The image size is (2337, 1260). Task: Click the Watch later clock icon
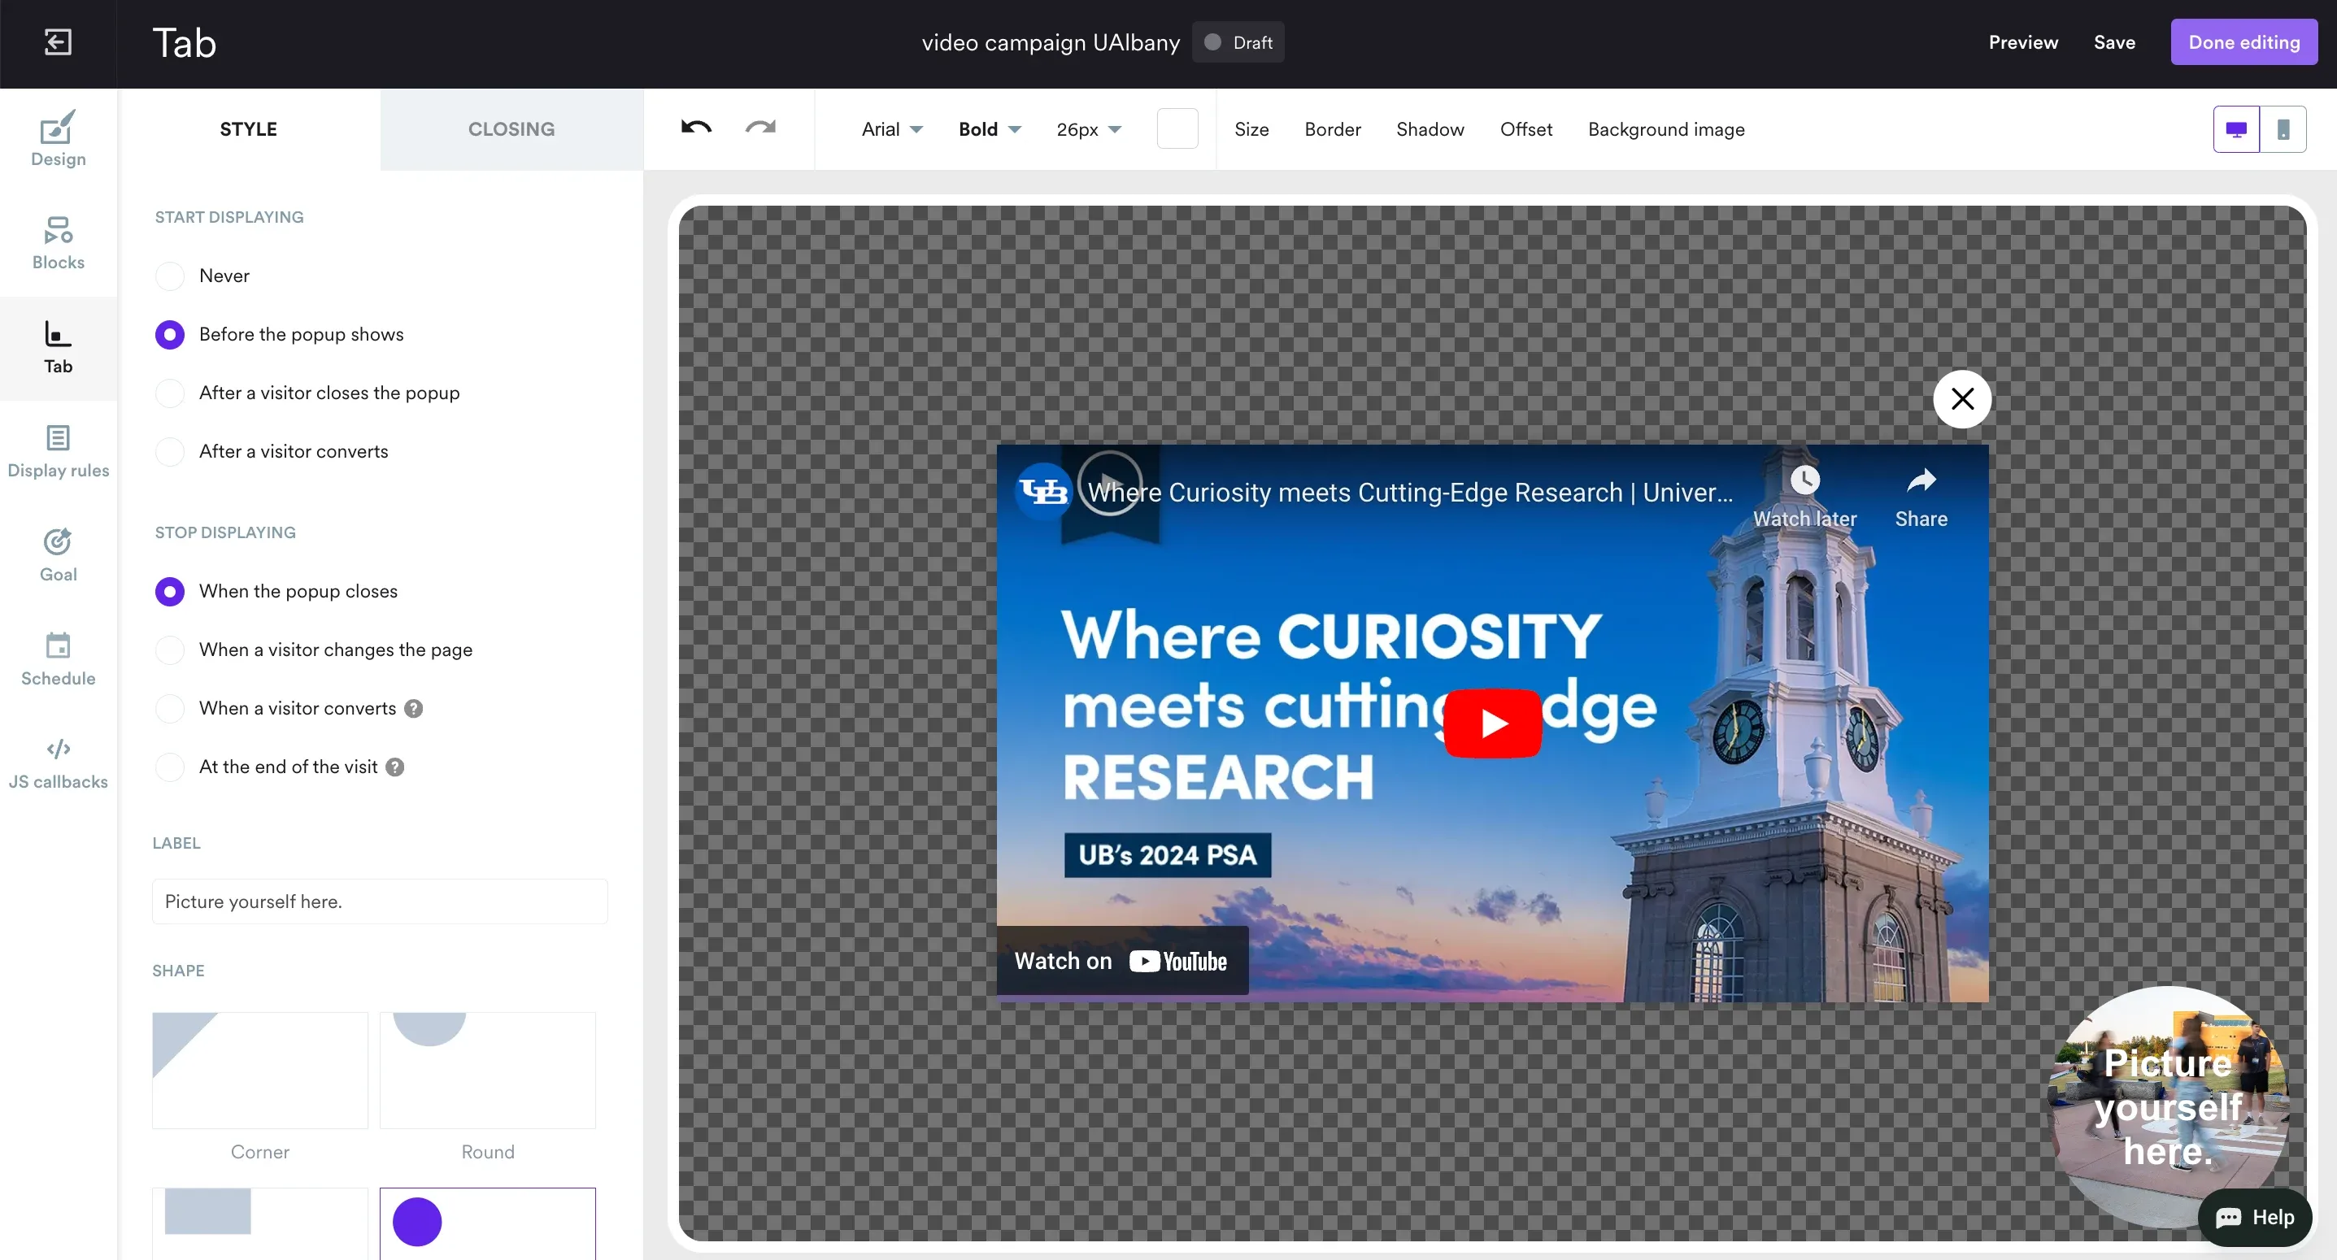click(1804, 480)
